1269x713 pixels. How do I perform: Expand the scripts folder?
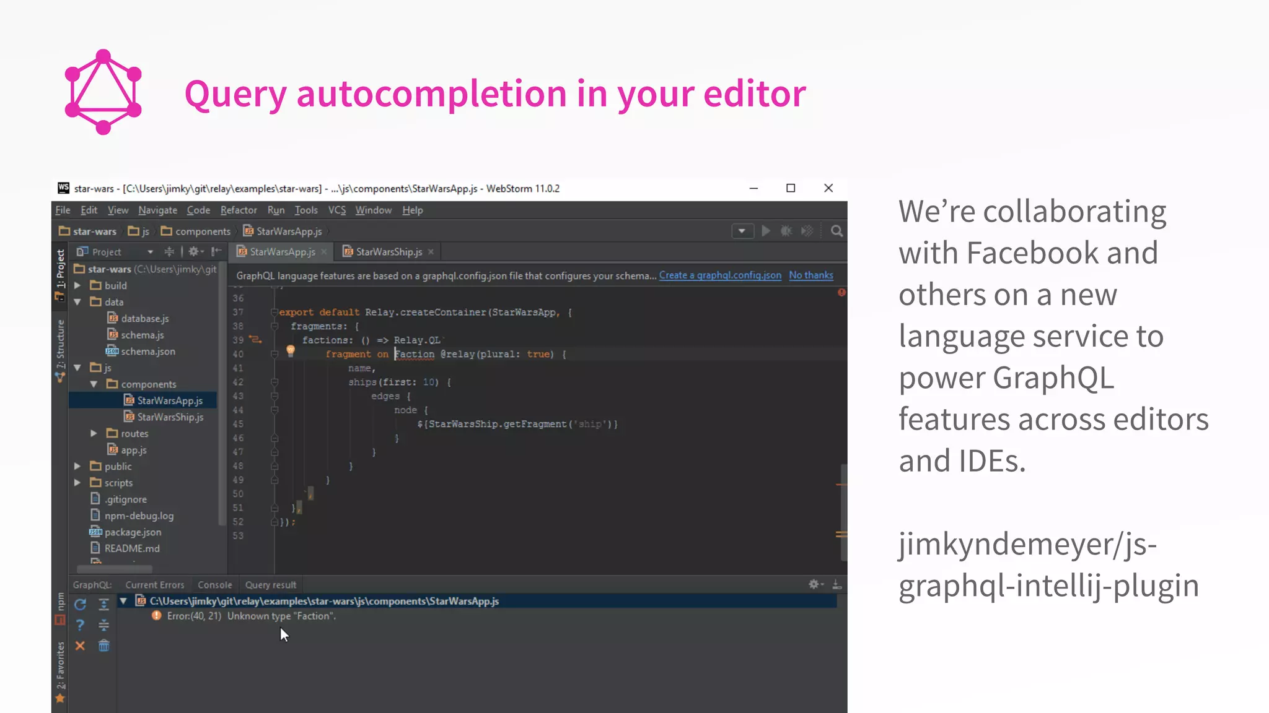pos(77,483)
